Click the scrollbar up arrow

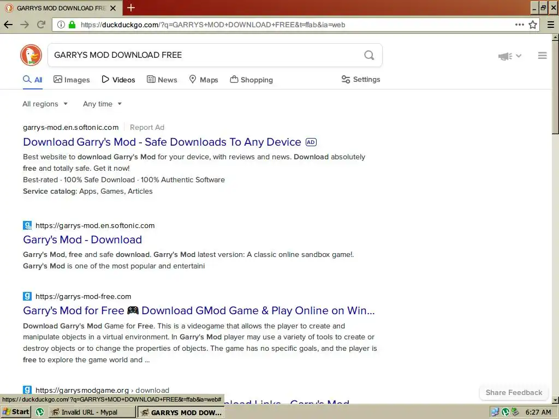pos(555,37)
